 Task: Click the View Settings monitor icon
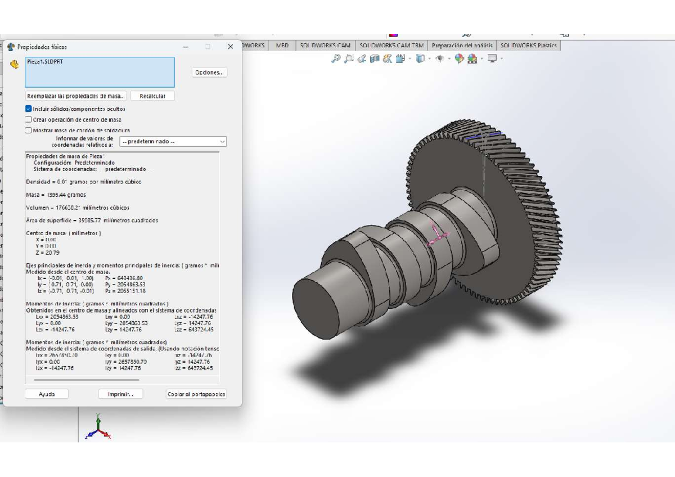click(493, 58)
